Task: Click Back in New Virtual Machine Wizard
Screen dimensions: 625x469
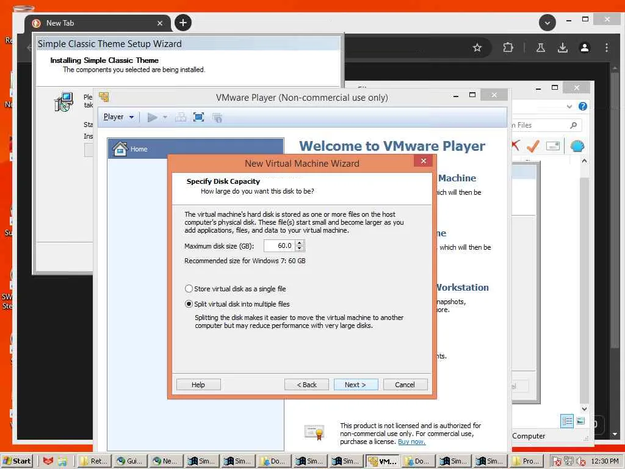Action: point(306,385)
